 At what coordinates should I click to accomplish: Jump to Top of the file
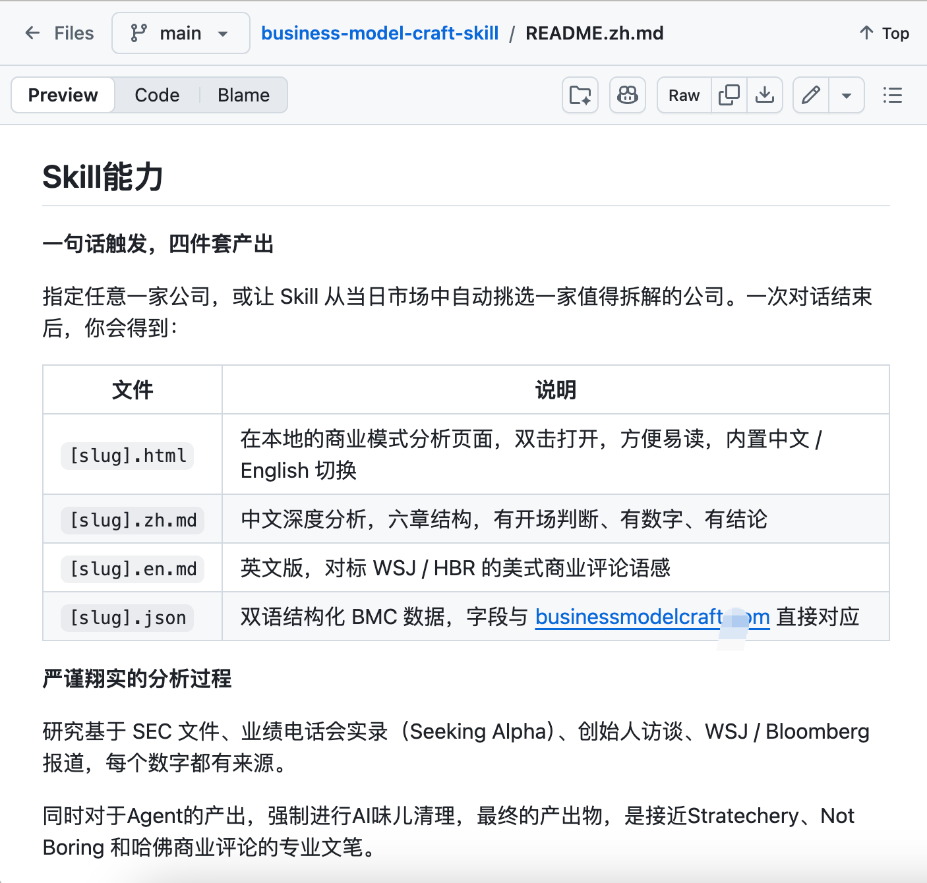[x=884, y=33]
